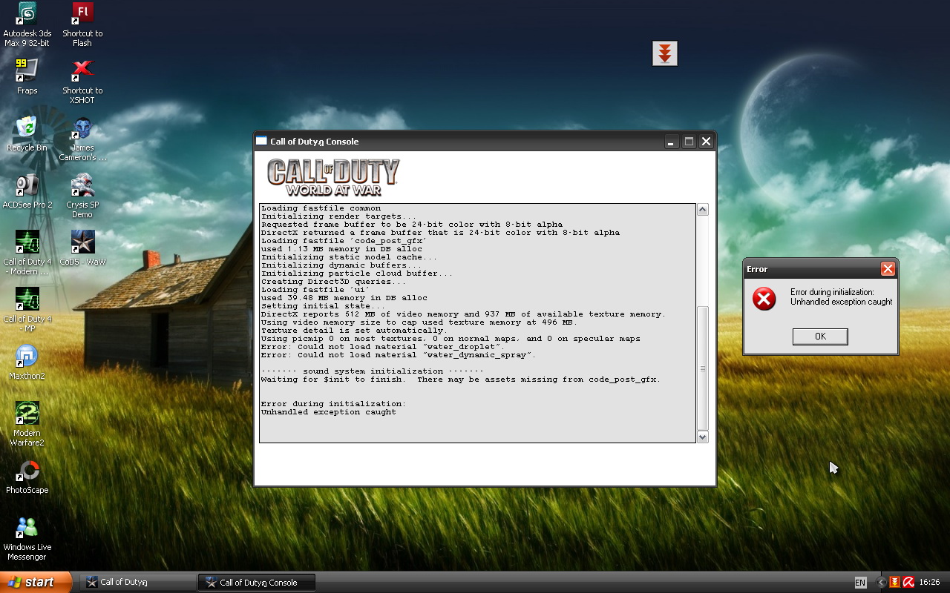Viewport: 950px width, 593px height.
Task: Click the 'water_dynamic_spray' material error line
Action: click(399, 355)
